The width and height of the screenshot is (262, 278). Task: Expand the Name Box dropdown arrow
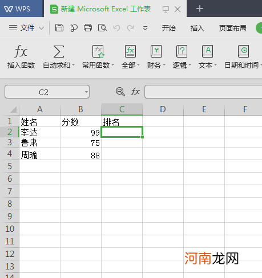click(86, 92)
